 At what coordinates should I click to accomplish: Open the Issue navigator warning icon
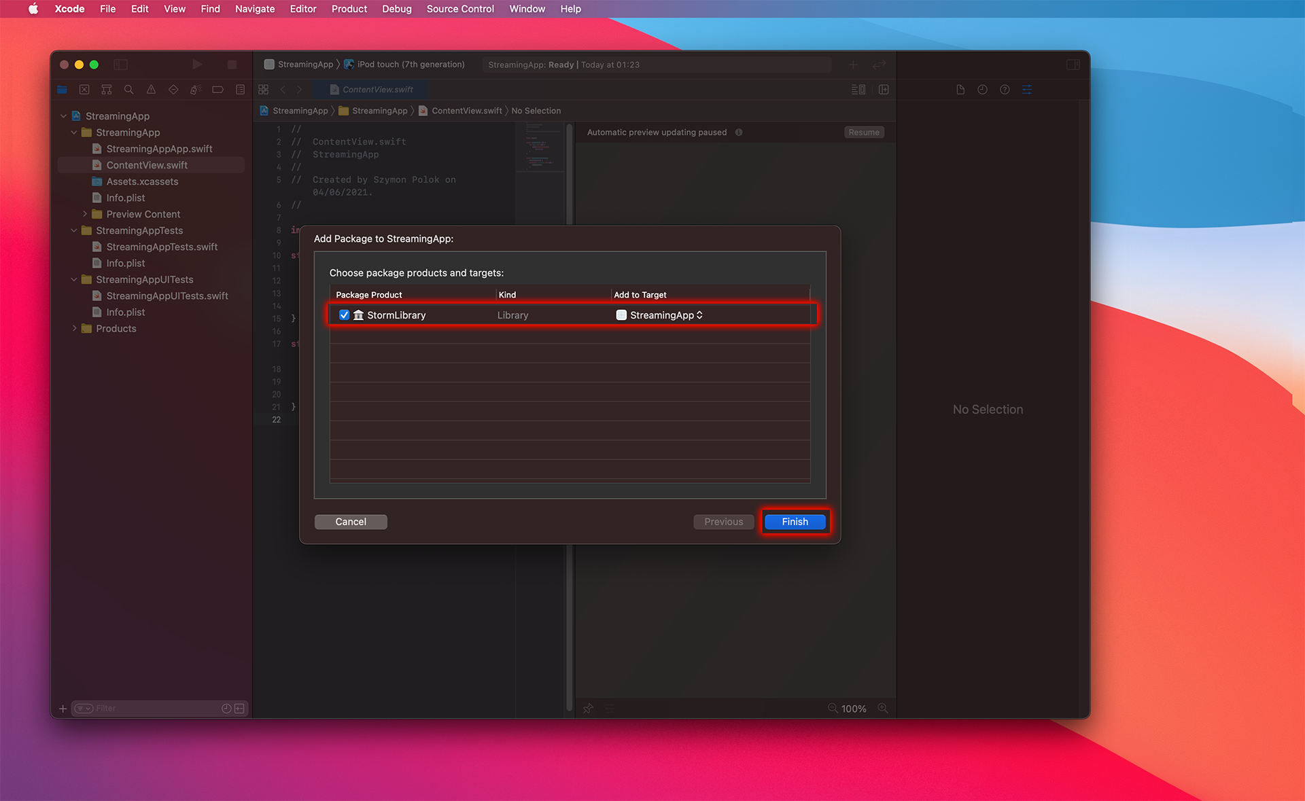click(151, 90)
